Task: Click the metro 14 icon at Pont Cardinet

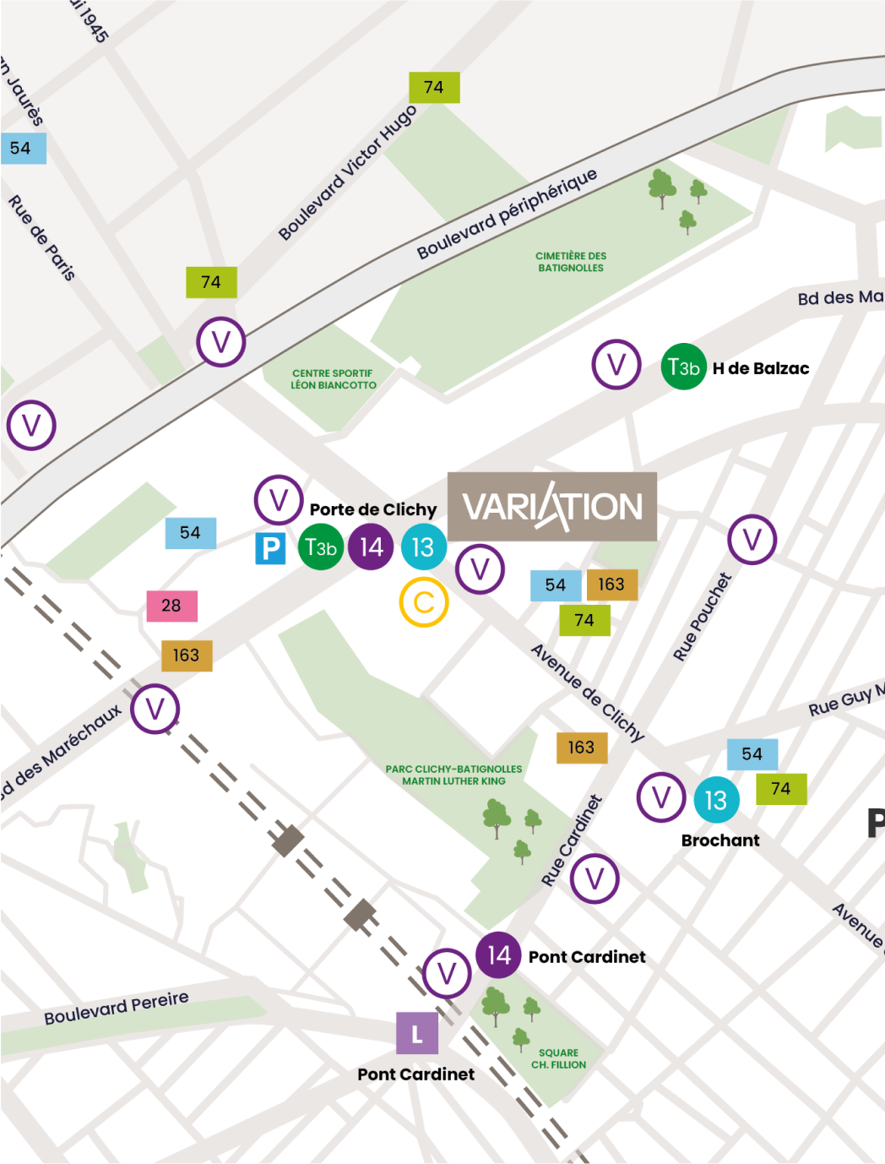Action: pyautogui.click(x=499, y=955)
